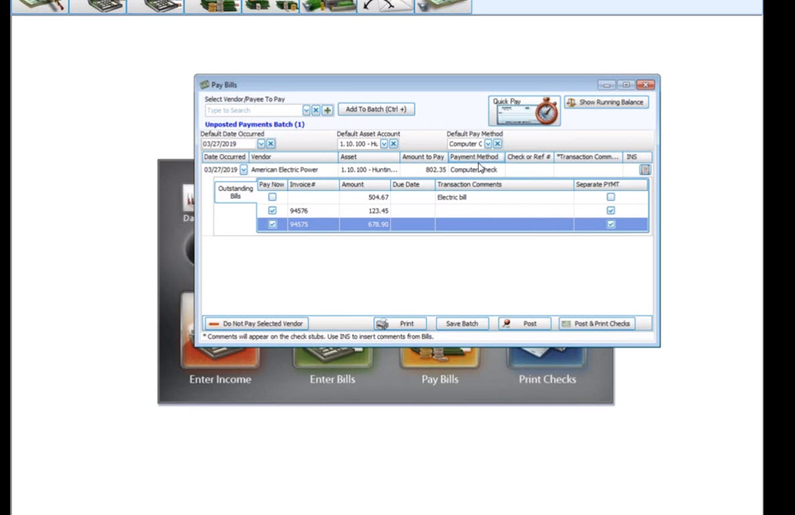
Task: Expand the Default Asset Account dropdown
Action: tap(383, 143)
